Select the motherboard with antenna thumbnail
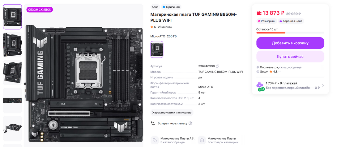The height and width of the screenshot is (147, 337). click(x=12, y=128)
